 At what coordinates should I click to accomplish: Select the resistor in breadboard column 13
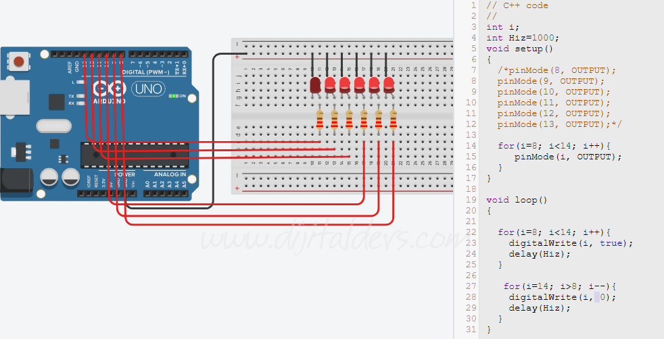click(335, 120)
